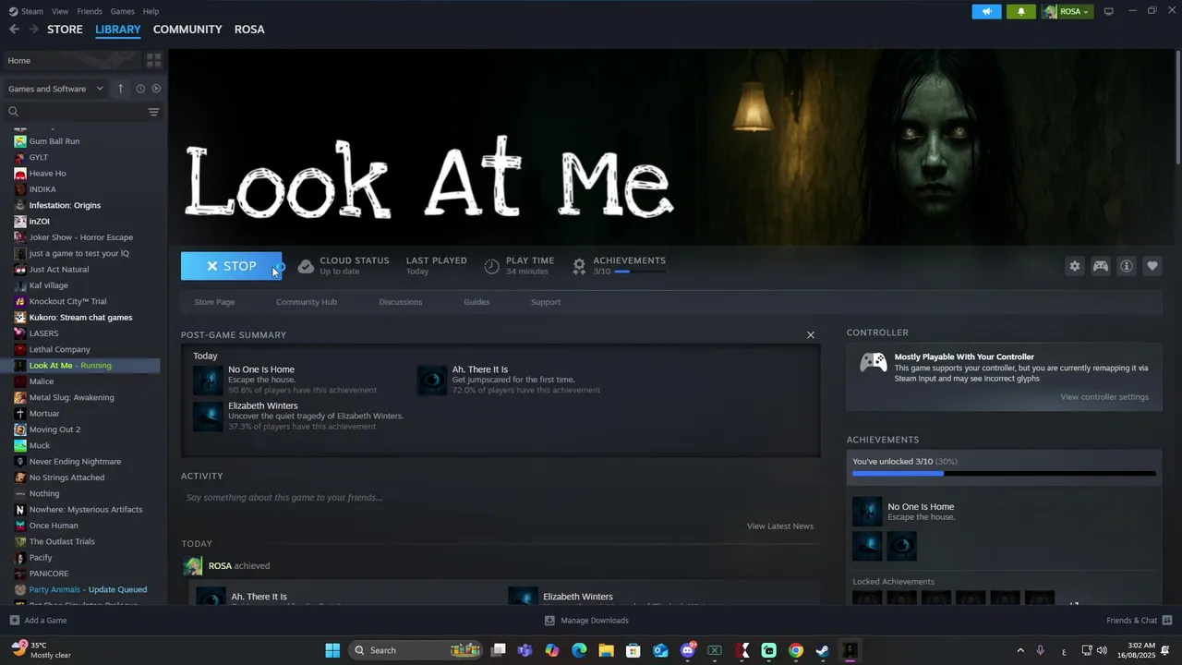Stop the running game

[231, 266]
